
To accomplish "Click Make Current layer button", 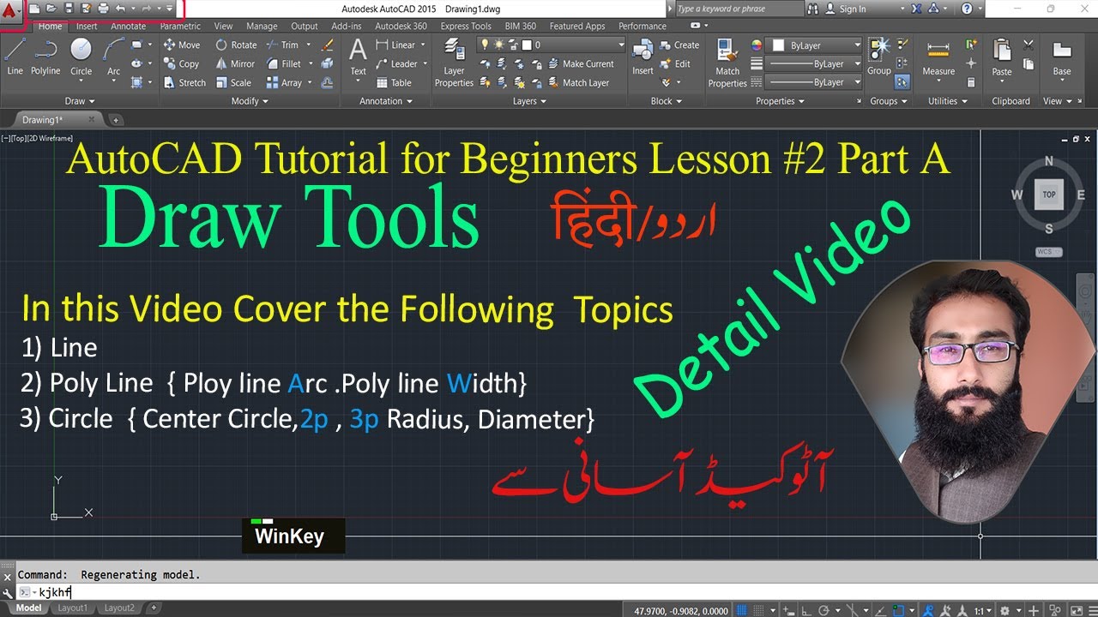I will [581, 63].
